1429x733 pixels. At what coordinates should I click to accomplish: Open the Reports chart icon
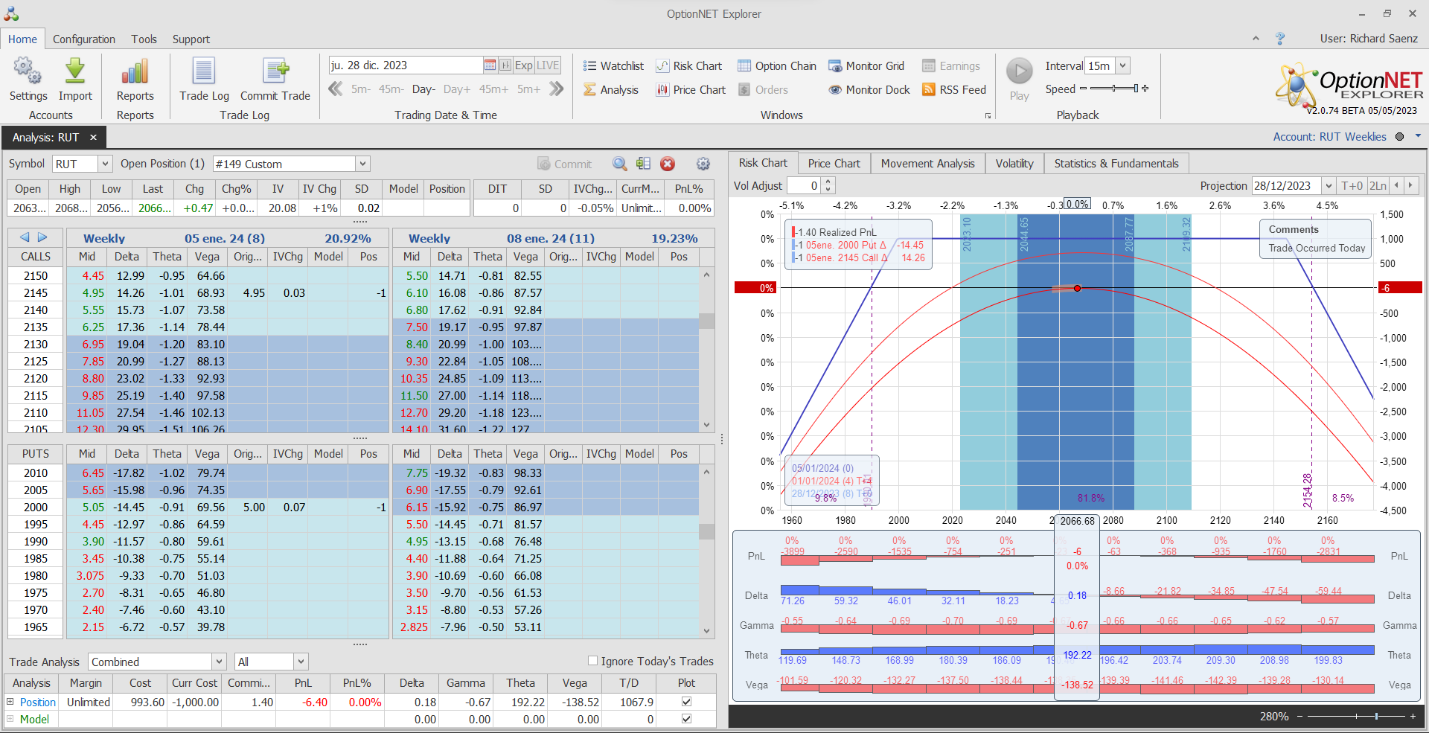click(x=135, y=72)
